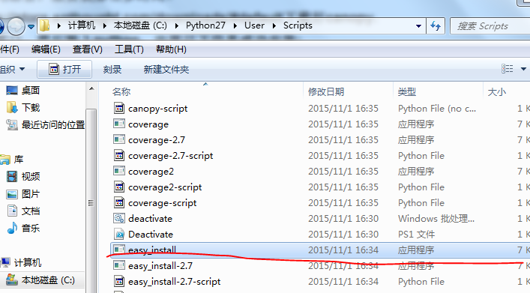This screenshot has height=293, width=530.
Task: Click Scripts in the breadcrumb path
Action: point(298,25)
